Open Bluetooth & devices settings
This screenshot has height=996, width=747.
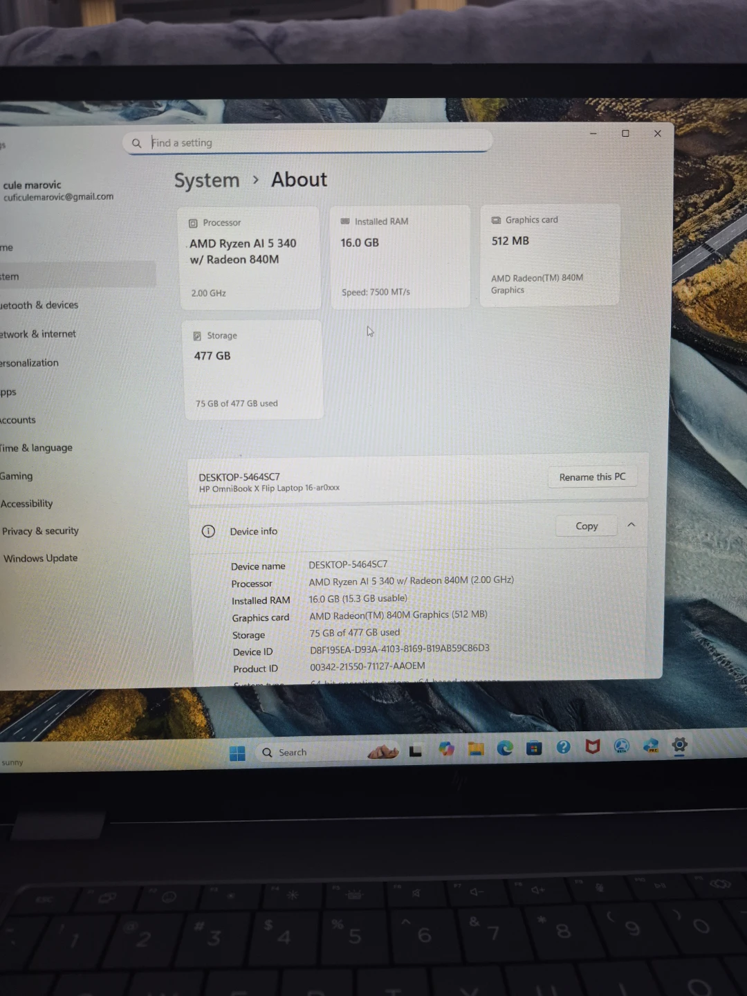pyautogui.click(x=39, y=305)
